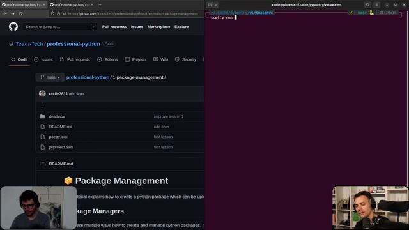Select the Actions repository tab

tap(107, 59)
